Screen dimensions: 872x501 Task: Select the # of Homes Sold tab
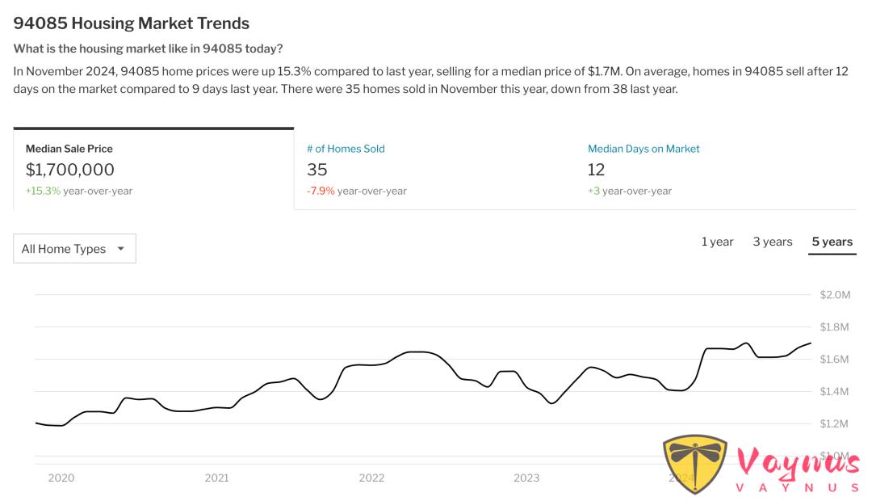(x=346, y=149)
